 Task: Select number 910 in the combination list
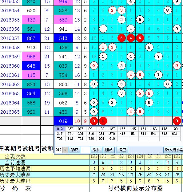pyautogui.click(x=112, y=139)
